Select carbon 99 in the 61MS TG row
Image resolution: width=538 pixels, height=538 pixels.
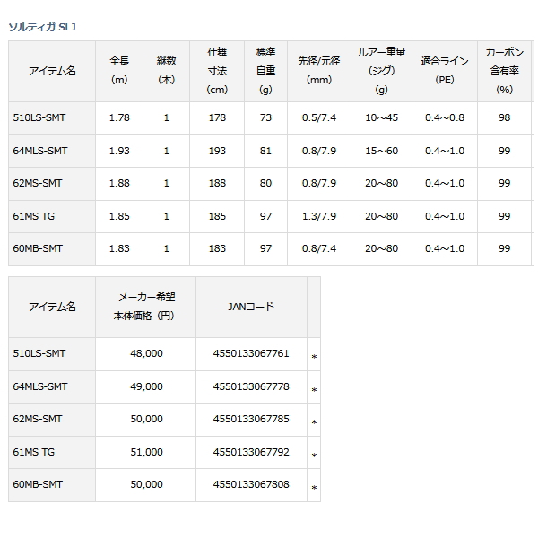pos(504,216)
